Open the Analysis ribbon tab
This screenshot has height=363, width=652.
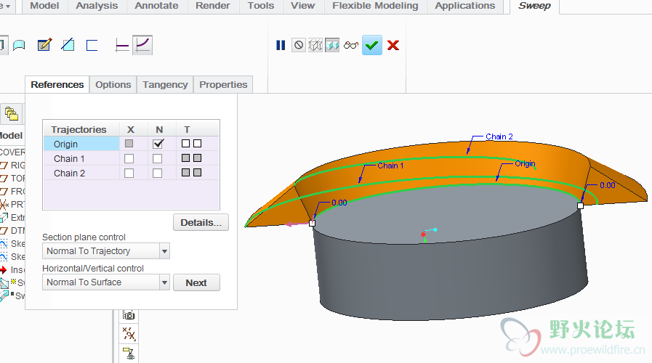pyautogui.click(x=97, y=6)
